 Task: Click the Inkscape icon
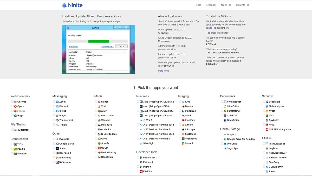183,129
